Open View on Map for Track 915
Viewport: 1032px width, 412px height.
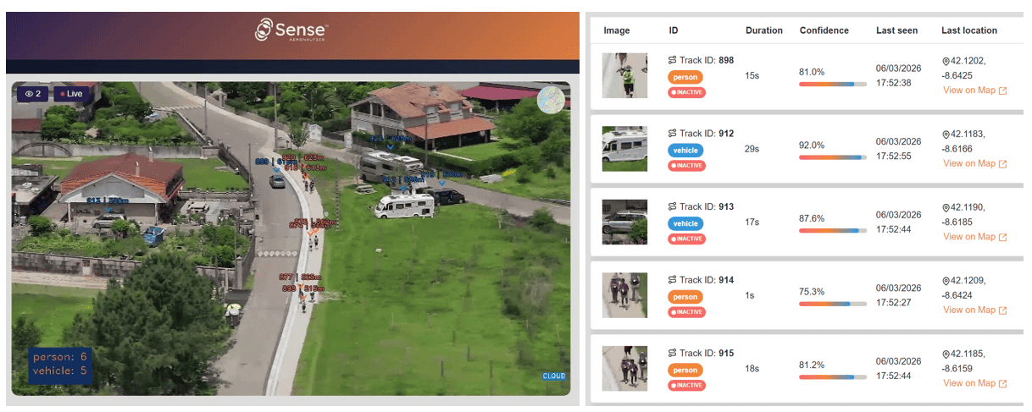tap(975, 383)
